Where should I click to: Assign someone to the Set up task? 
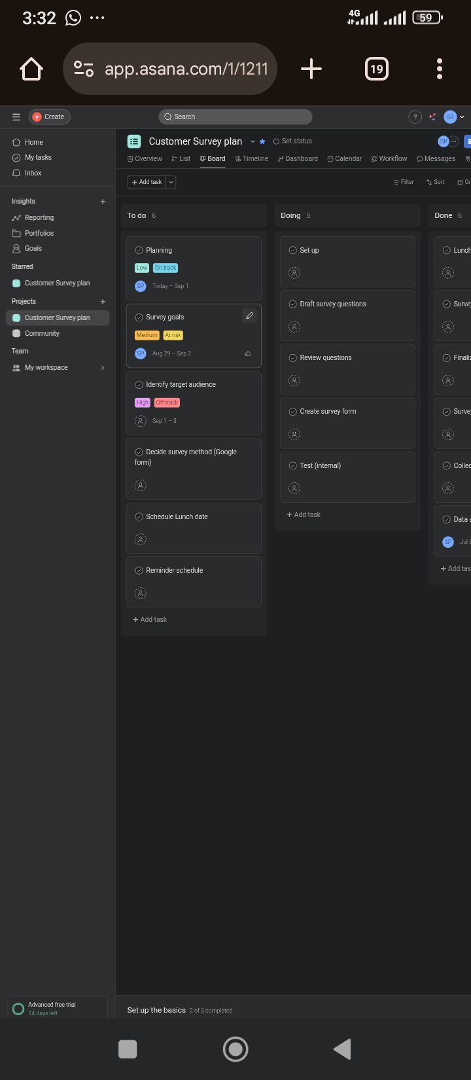click(294, 273)
